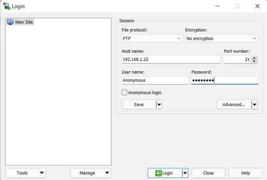Click the Login button

pos(165,173)
